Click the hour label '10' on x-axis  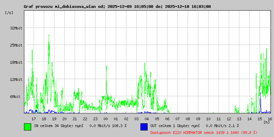tap(208, 119)
